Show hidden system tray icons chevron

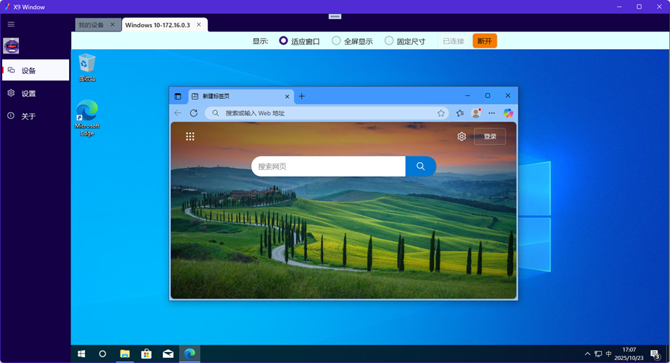click(x=587, y=354)
